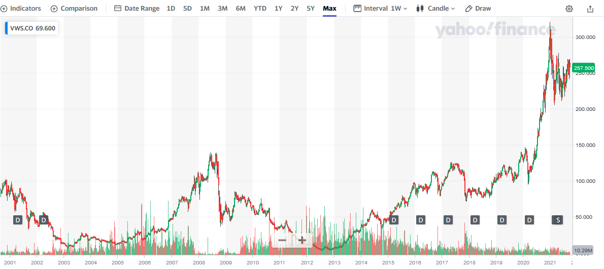Select the YTD range

[x=260, y=9]
